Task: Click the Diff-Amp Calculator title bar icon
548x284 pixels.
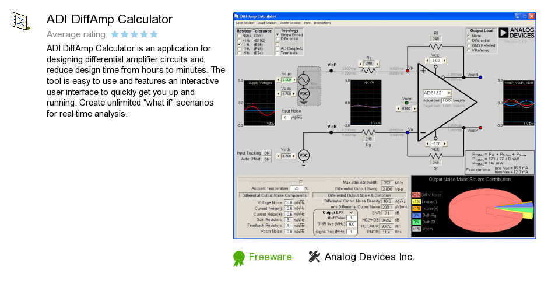Action: click(x=237, y=16)
